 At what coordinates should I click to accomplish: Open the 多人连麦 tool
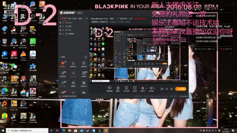coord(73,74)
